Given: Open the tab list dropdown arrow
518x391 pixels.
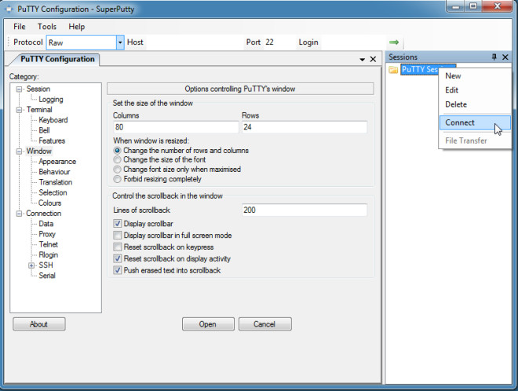Looking at the screenshot, I should [362, 60].
